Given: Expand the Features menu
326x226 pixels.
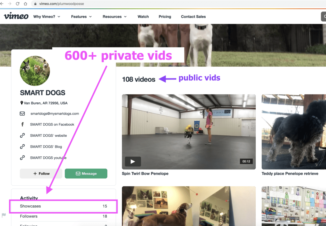Looking at the screenshot, I should 81,17.
